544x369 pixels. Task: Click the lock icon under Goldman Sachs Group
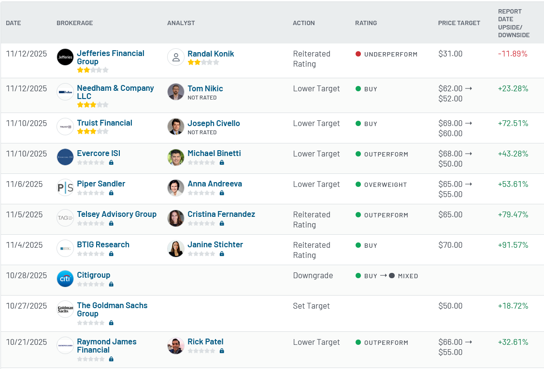pyautogui.click(x=112, y=323)
